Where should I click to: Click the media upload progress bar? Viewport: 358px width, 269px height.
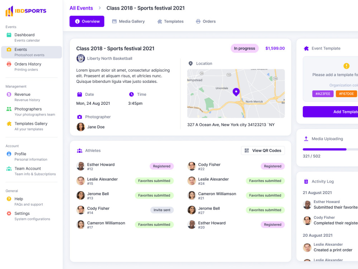pos(330,149)
